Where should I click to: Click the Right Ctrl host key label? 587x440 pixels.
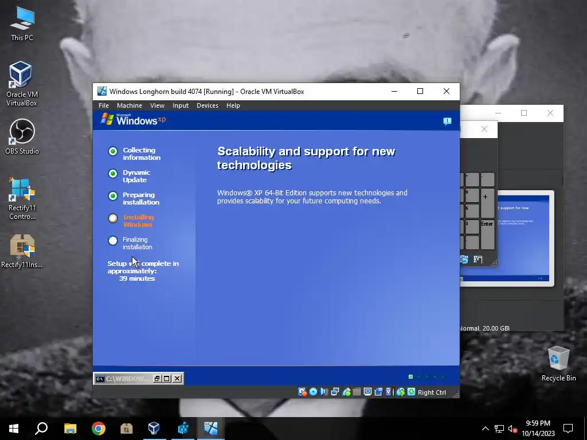[x=432, y=392]
